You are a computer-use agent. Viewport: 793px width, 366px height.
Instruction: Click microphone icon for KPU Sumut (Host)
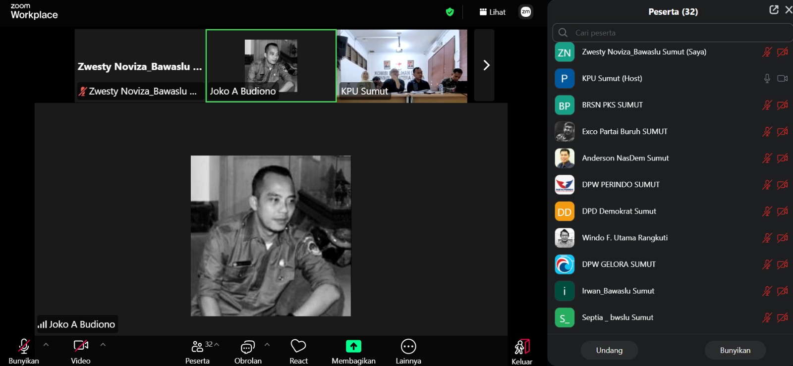coord(767,78)
